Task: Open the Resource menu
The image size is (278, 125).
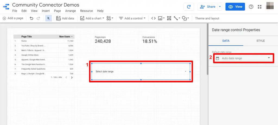Action: click(87, 11)
